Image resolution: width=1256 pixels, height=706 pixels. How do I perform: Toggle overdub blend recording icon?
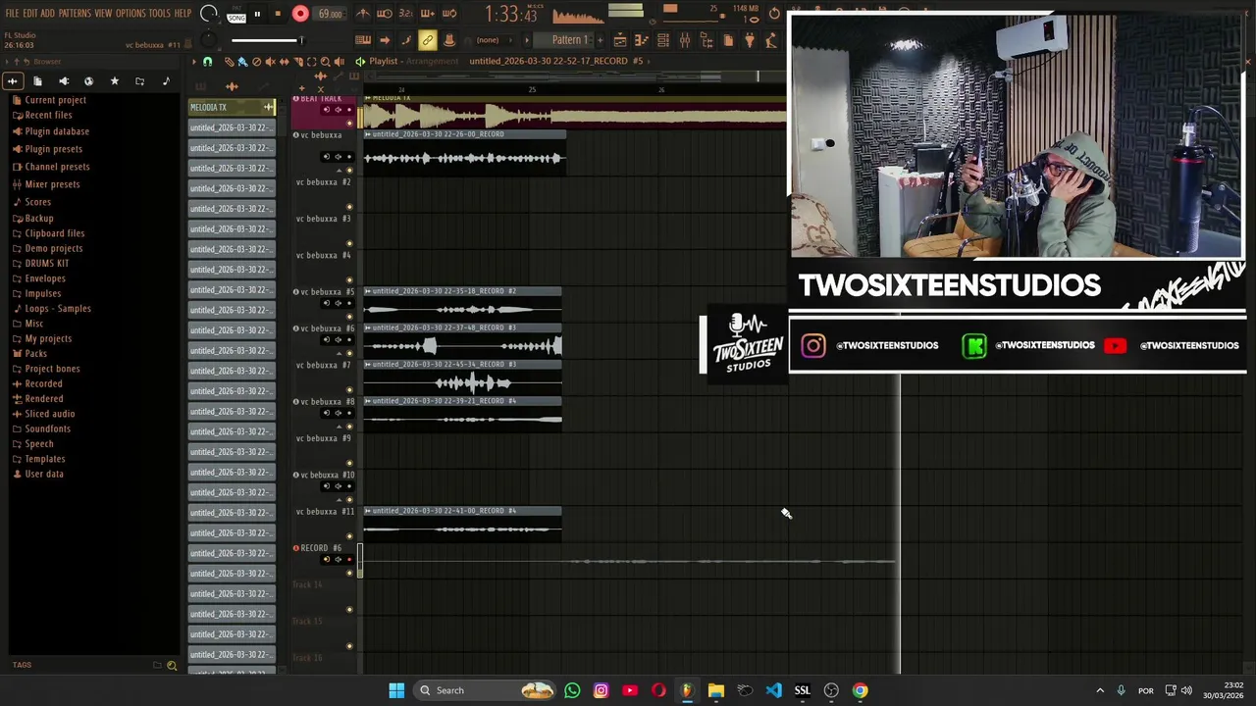point(428,14)
